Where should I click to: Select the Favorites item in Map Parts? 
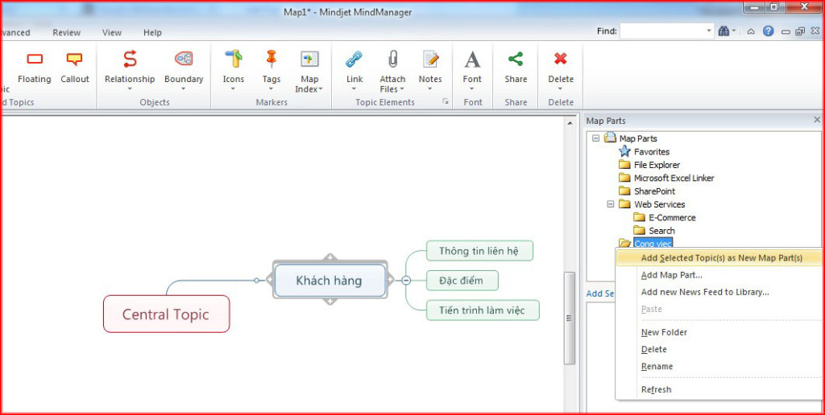651,152
